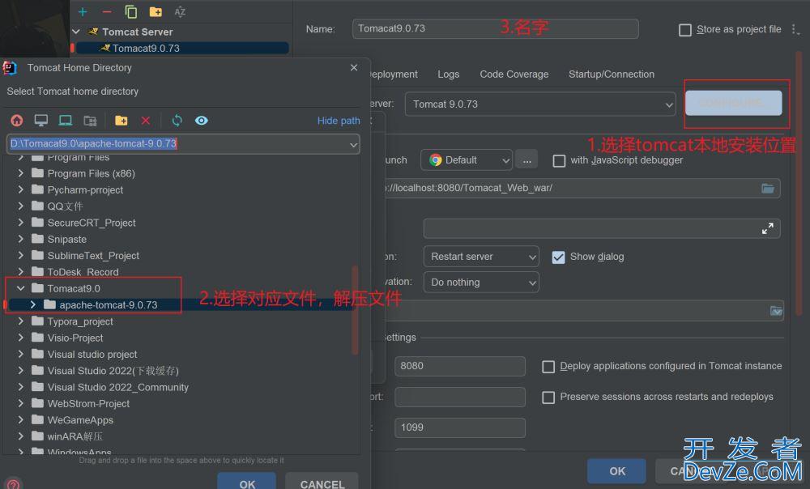This screenshot has width=810, height=489.
Task: Click OK in Run/Debug Configurations window
Action: pyautogui.click(x=616, y=471)
